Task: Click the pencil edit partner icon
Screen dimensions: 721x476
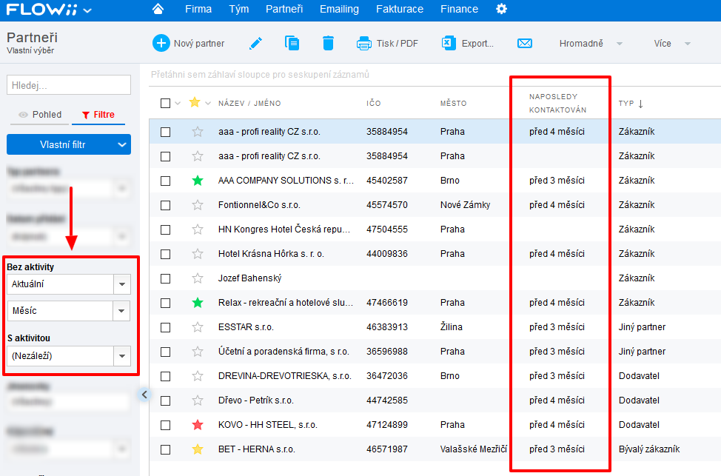Action: tap(255, 44)
